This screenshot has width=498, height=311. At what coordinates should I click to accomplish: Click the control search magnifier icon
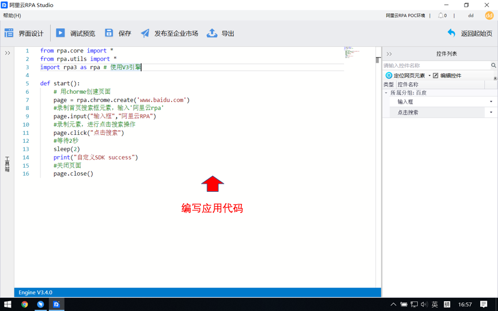tap(493, 66)
